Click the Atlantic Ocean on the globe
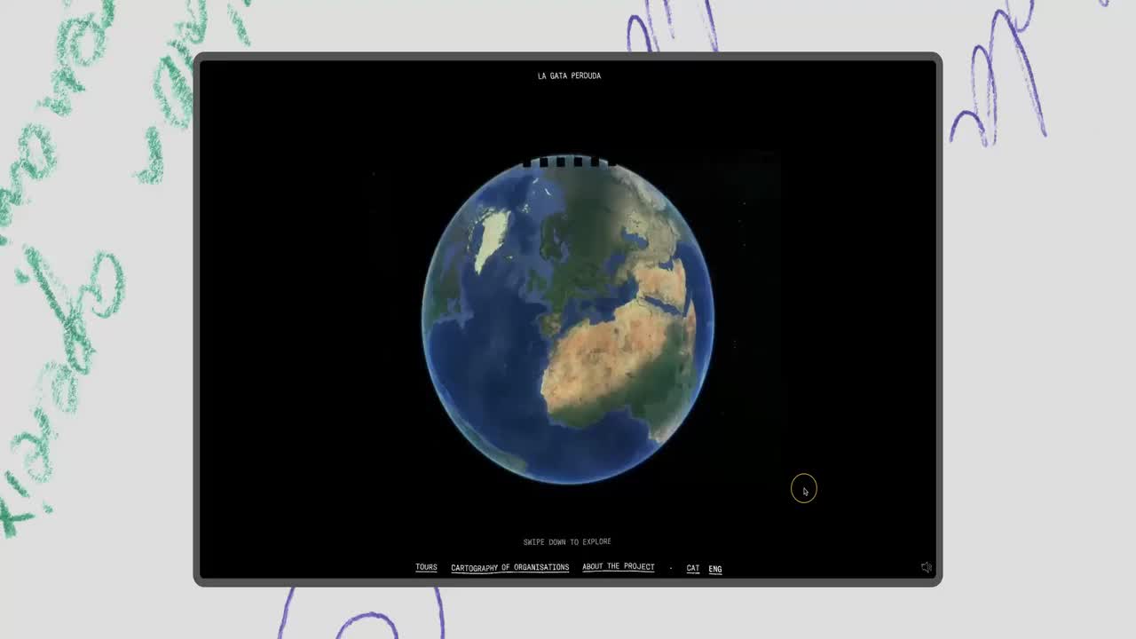The height and width of the screenshot is (639, 1136). [x=488, y=355]
